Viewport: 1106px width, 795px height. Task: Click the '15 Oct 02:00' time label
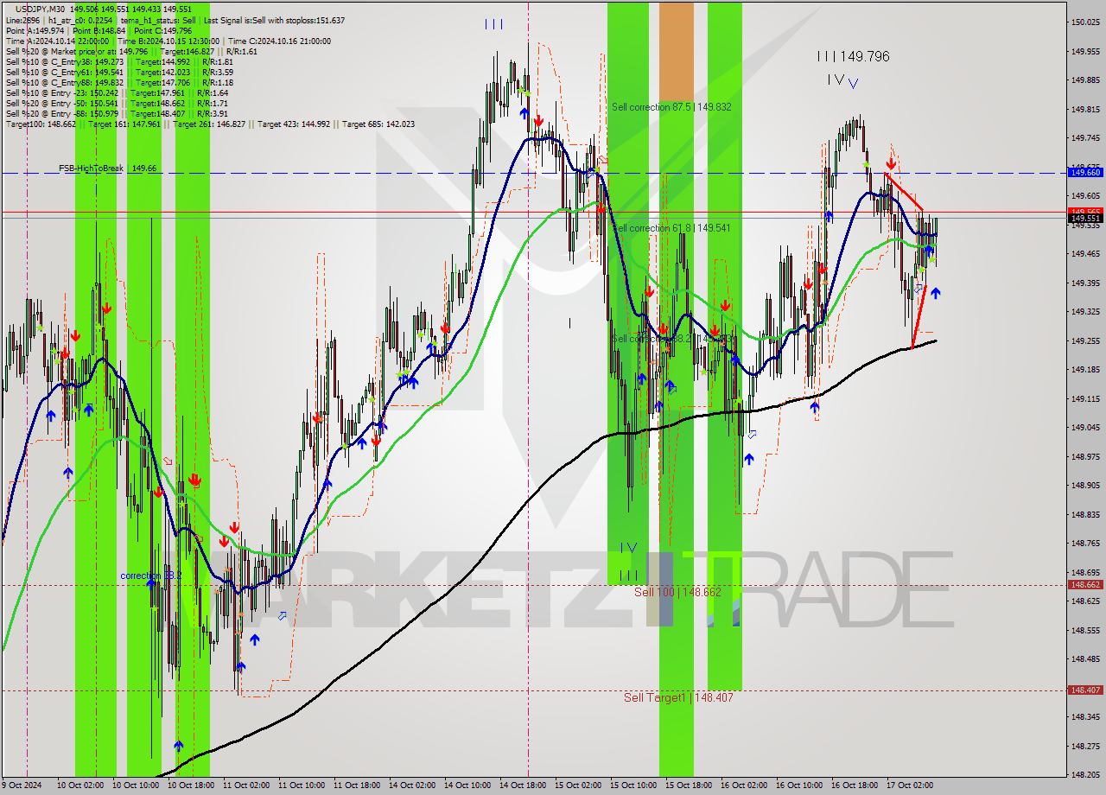coord(577,785)
